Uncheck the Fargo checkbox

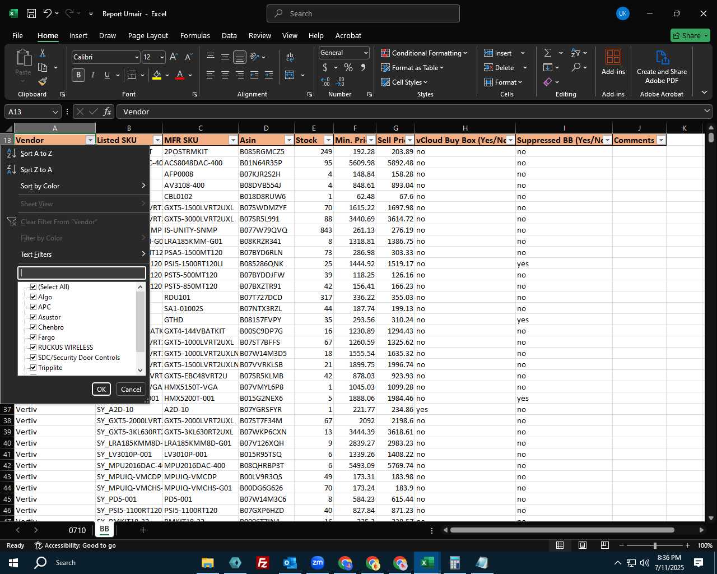pos(33,337)
